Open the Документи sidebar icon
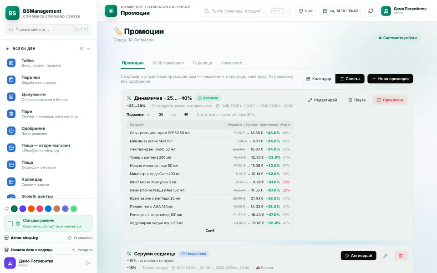Viewport: 437px width, 273px height. (11, 97)
